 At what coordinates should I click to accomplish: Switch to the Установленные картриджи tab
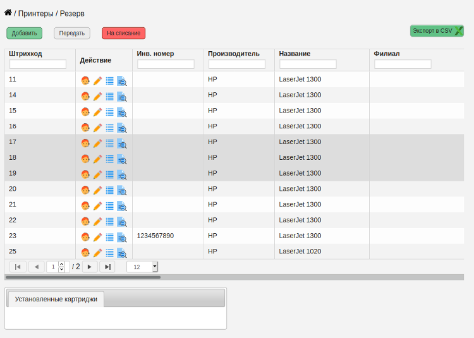[56, 299]
